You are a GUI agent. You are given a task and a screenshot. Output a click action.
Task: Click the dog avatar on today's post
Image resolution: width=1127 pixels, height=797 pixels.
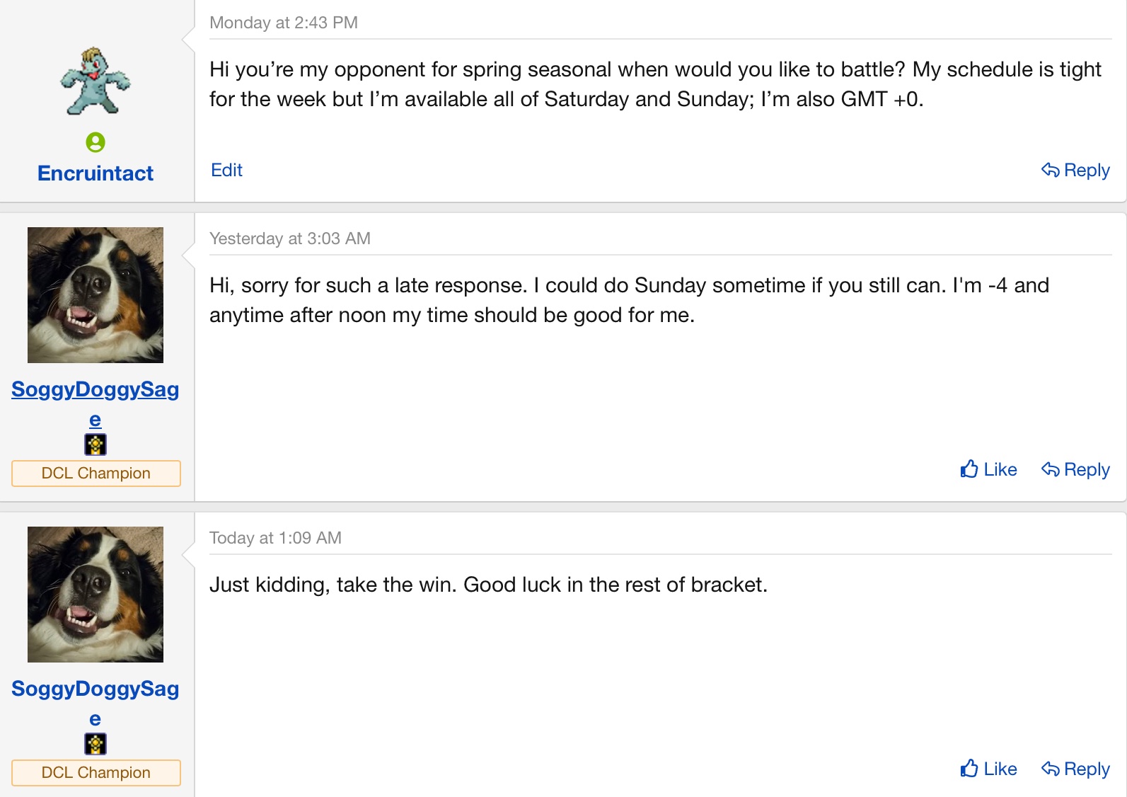[x=96, y=595]
